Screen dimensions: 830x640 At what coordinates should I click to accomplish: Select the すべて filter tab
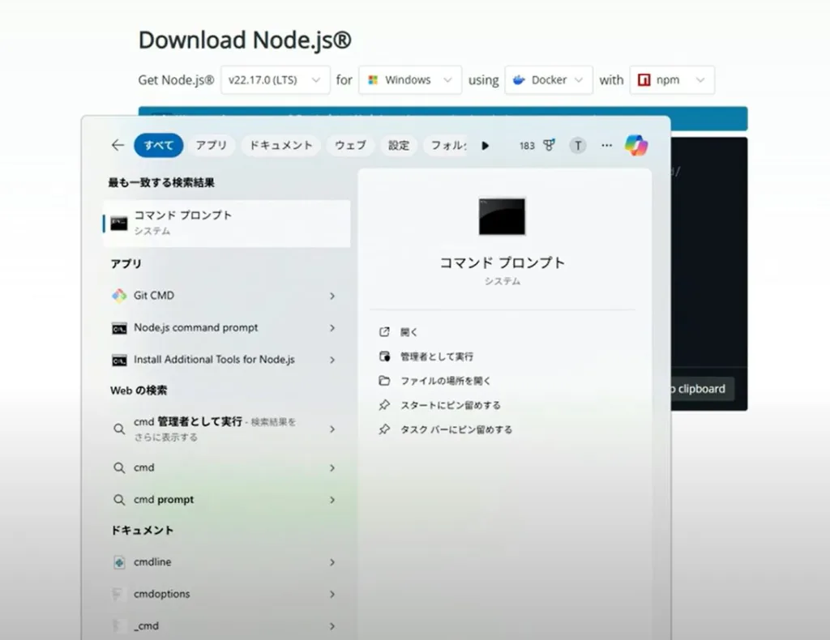pyautogui.click(x=158, y=146)
